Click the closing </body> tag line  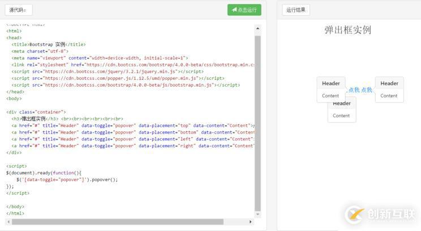pyautogui.click(x=15, y=206)
